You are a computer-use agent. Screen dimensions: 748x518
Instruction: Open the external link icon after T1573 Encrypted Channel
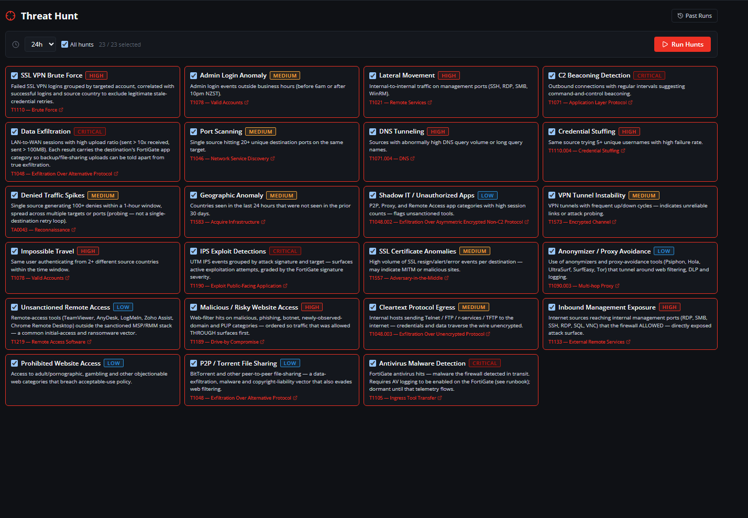click(x=614, y=222)
